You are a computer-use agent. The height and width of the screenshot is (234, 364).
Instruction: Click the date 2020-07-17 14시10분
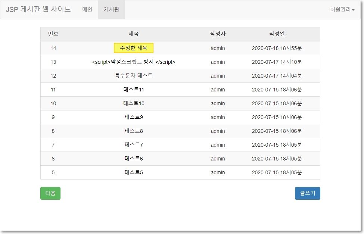coord(277,62)
